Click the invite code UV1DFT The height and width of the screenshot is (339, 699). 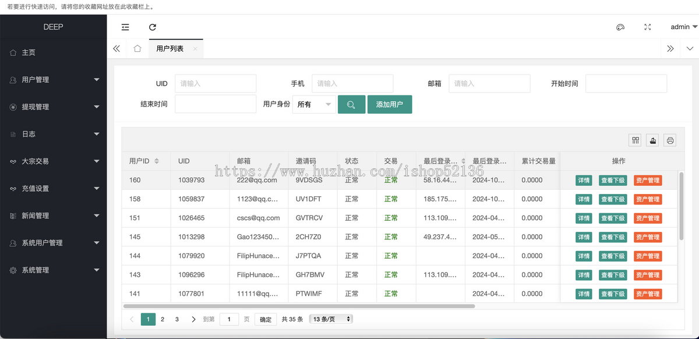point(309,199)
